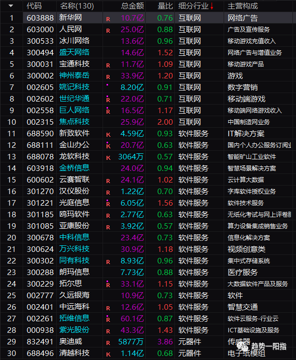Click row number 15
This screenshot has width=296, height=360.
(12, 180)
